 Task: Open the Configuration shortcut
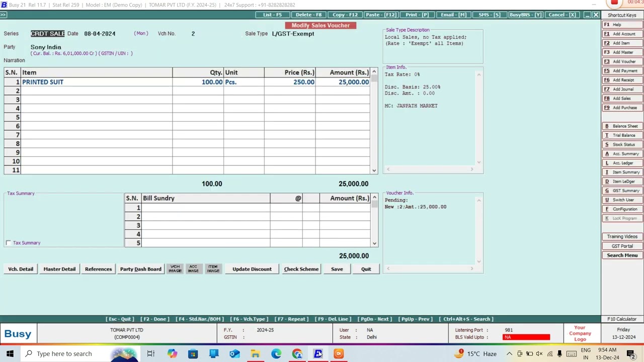point(622,209)
